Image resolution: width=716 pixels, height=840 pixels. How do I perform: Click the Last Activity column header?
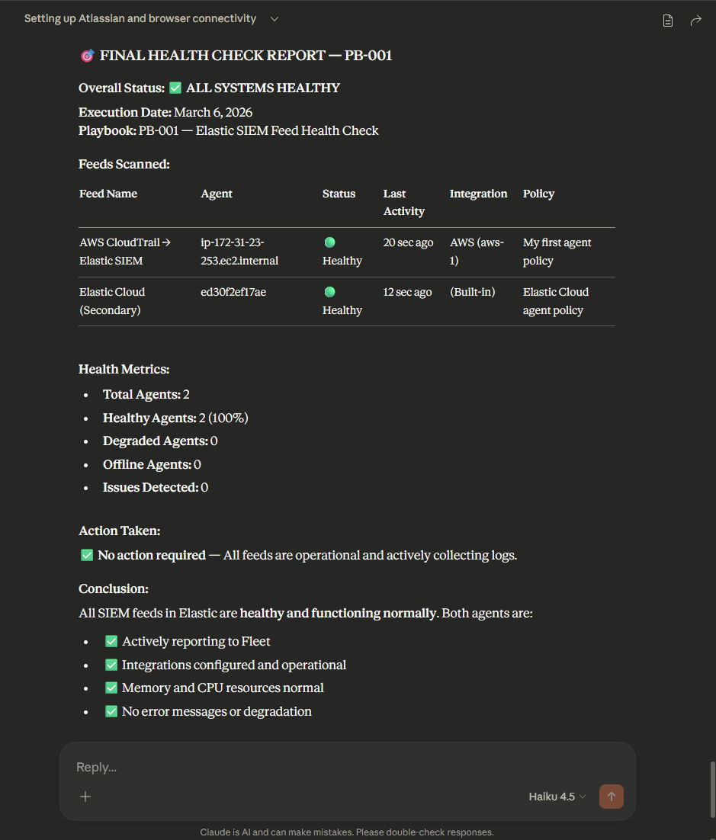(x=403, y=202)
